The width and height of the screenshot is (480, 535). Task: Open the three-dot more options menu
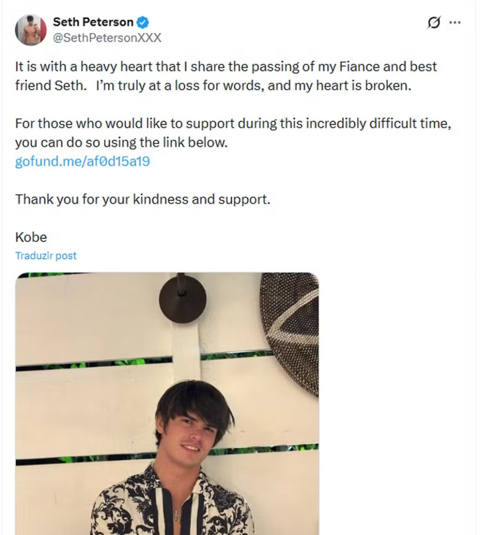[x=455, y=23]
